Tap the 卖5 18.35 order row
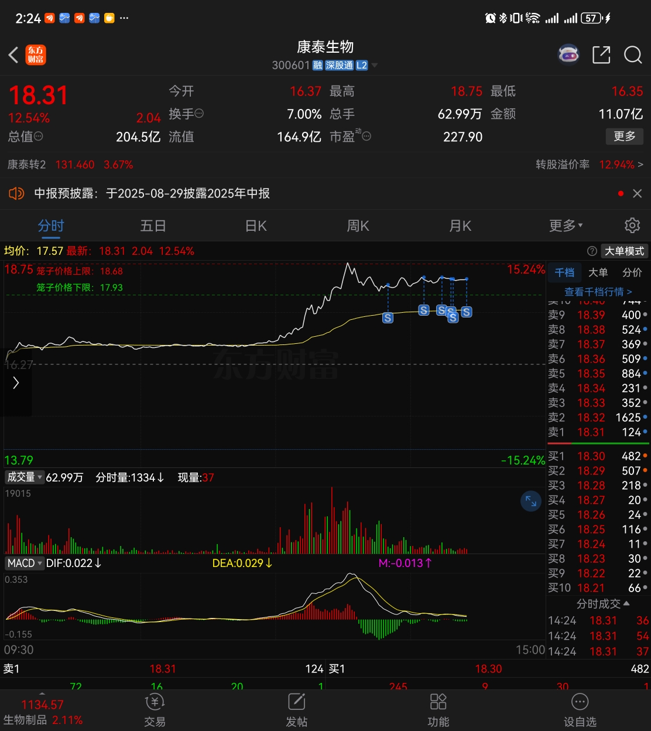The image size is (651, 731). (x=598, y=374)
